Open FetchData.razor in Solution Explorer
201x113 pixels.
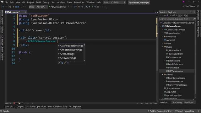click(x=176, y=64)
